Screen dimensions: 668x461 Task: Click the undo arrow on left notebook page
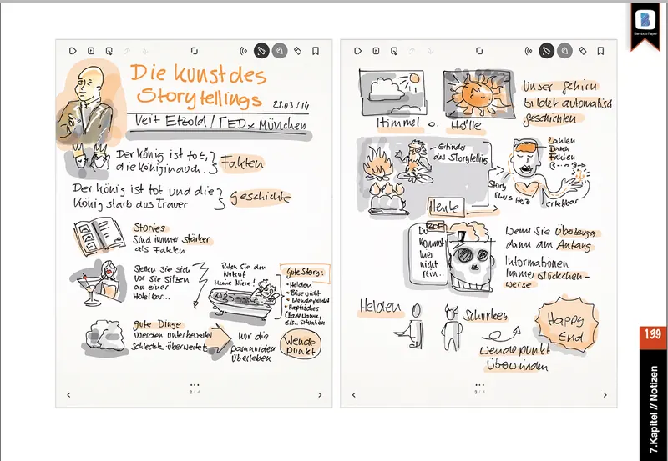pyautogui.click(x=127, y=51)
